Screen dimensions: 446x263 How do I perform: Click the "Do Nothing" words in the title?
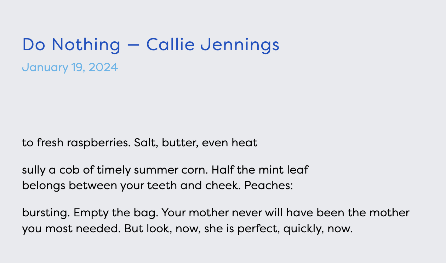point(71,45)
